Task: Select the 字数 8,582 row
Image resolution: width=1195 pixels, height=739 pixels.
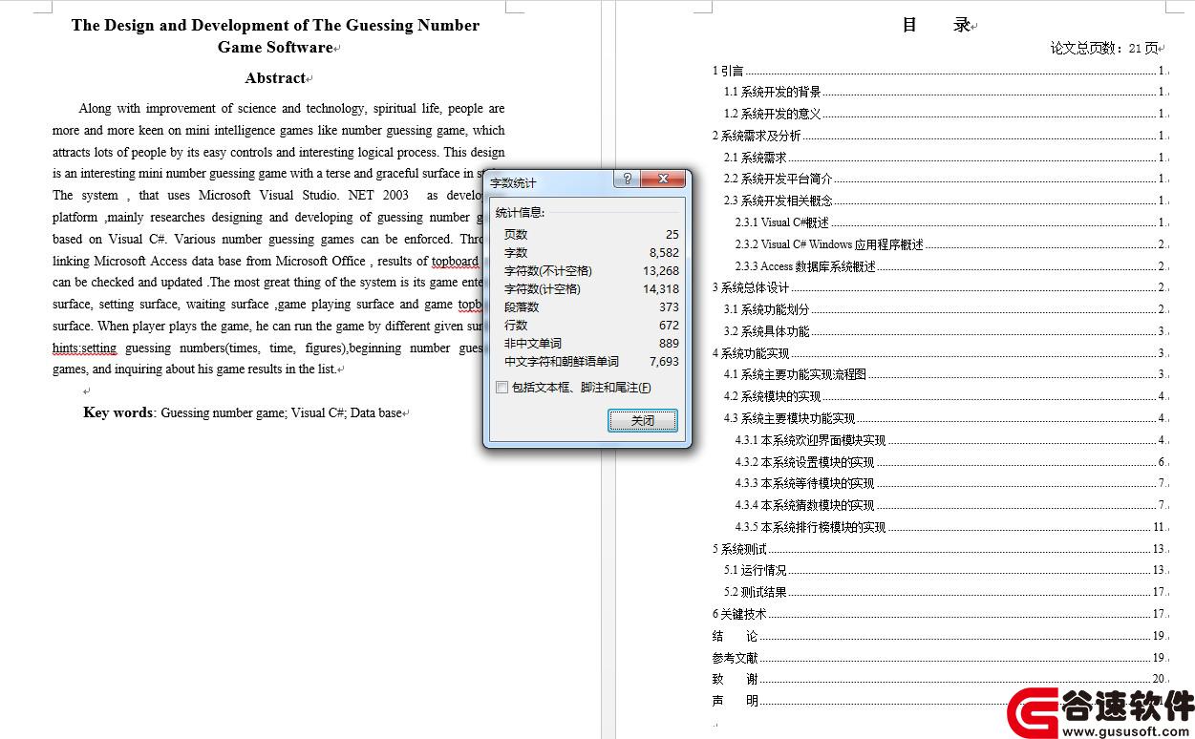Action: (x=591, y=252)
